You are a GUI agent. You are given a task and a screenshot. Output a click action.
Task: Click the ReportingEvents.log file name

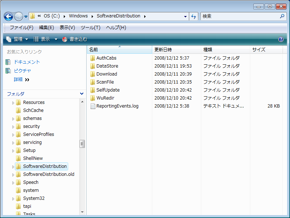click(117, 106)
